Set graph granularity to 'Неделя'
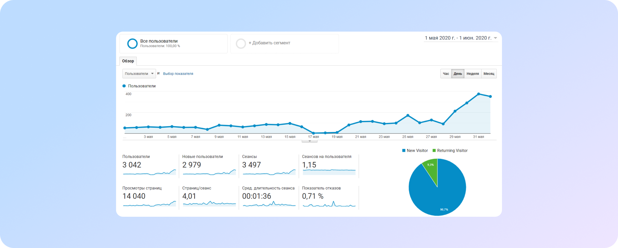This screenshot has width=618, height=248. 473,74
